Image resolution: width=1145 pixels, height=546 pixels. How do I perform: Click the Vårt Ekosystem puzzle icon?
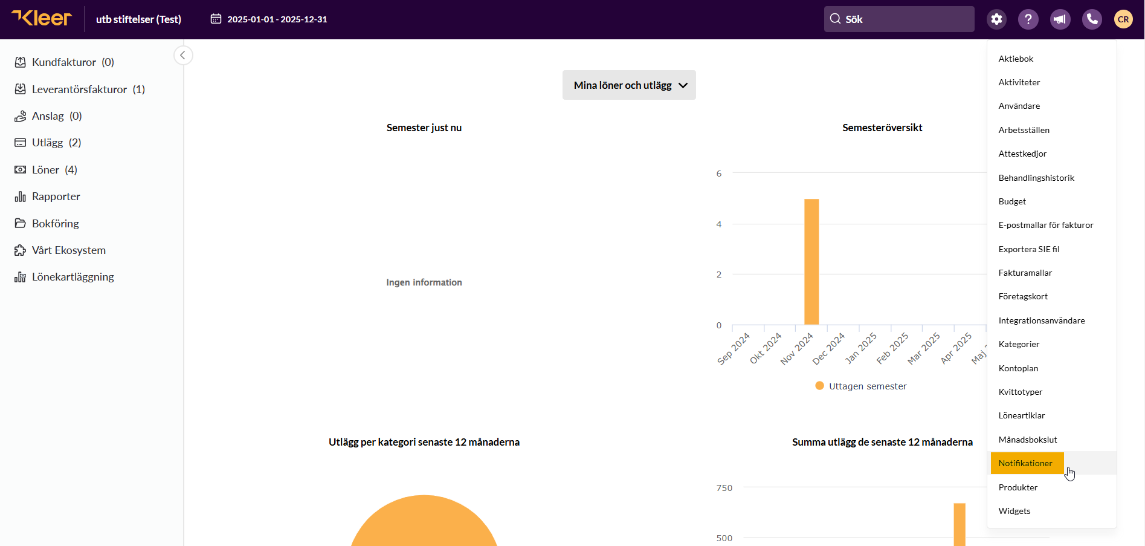pos(21,250)
